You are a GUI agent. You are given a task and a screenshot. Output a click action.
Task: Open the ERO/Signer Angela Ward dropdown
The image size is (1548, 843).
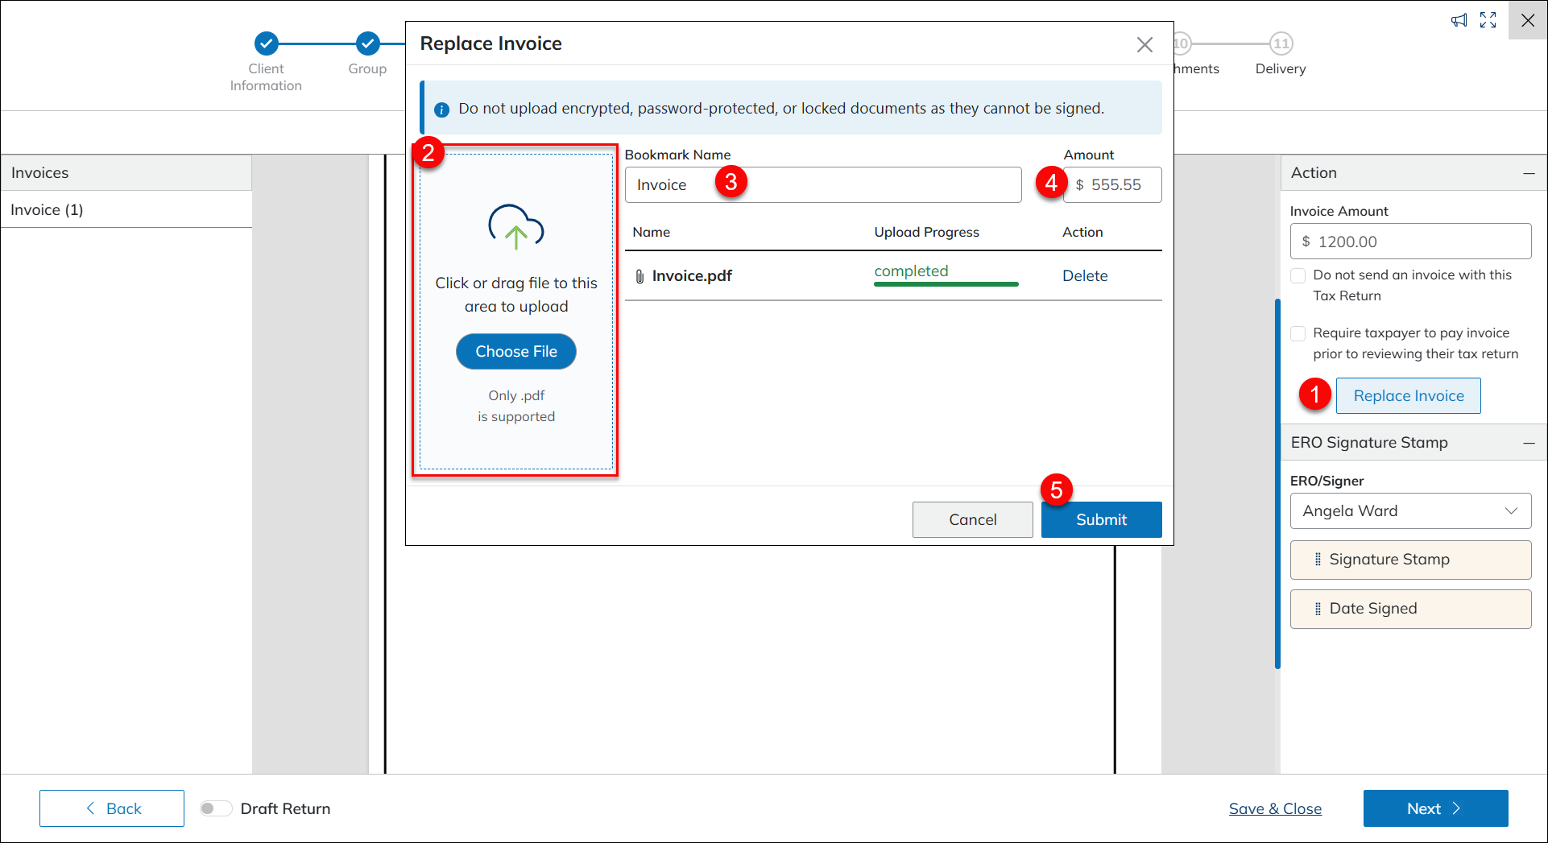pos(1410,511)
